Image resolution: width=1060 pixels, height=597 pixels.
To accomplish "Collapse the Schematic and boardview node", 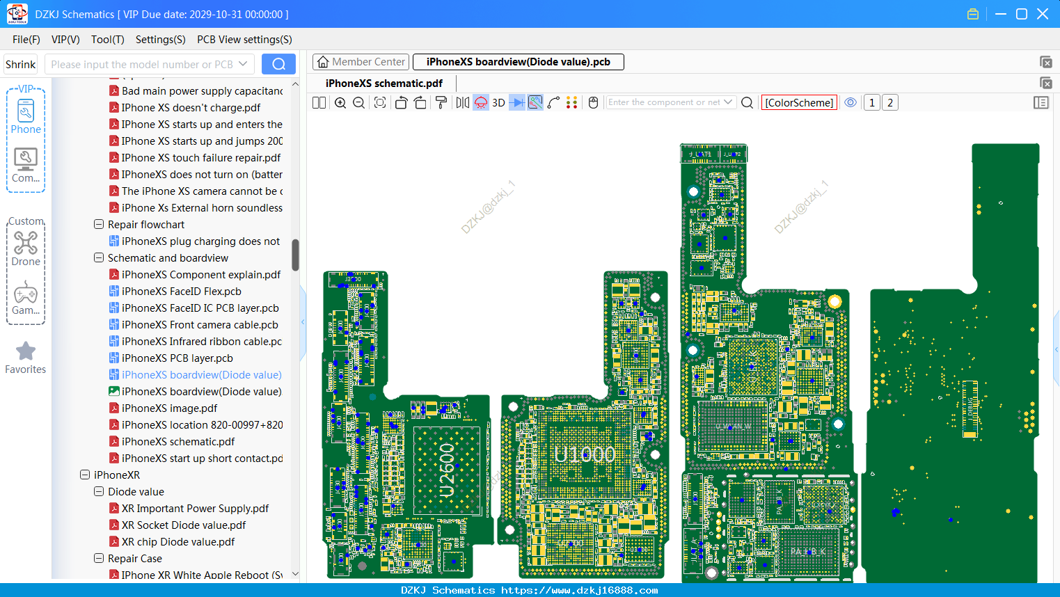I will click(99, 258).
